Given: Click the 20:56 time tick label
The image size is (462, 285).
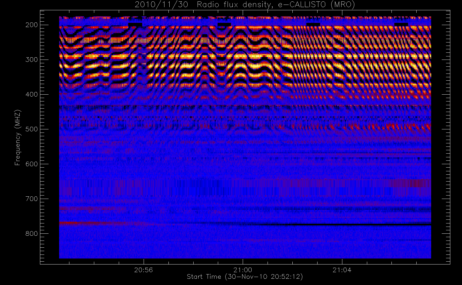Looking at the screenshot, I should click(x=144, y=270).
